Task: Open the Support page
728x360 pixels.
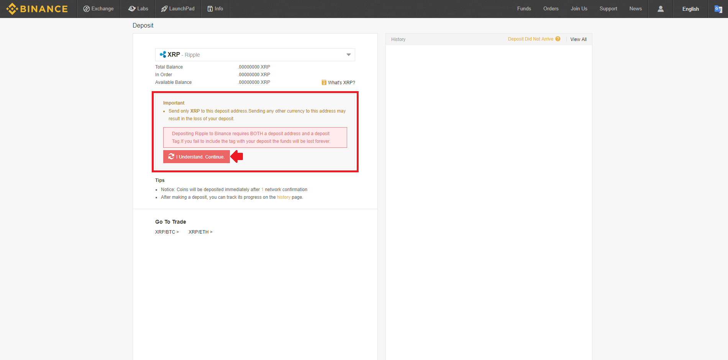Action: [x=608, y=9]
